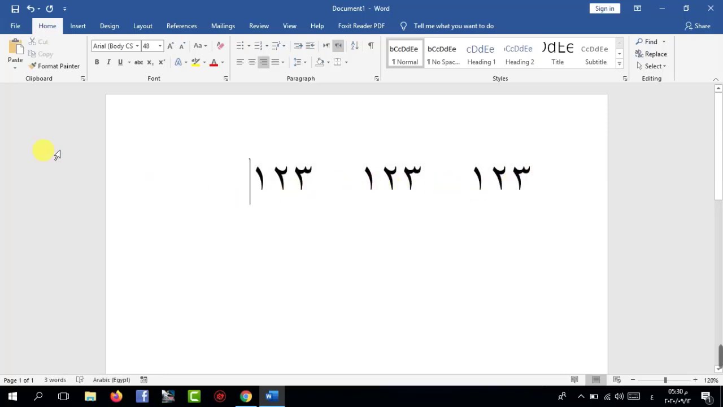Set left-to-right text direction
Screen dimensions: 723x407
click(326, 46)
